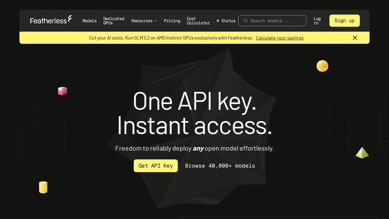
Task: Focus the Search models field
Action: pyautogui.click(x=272, y=21)
